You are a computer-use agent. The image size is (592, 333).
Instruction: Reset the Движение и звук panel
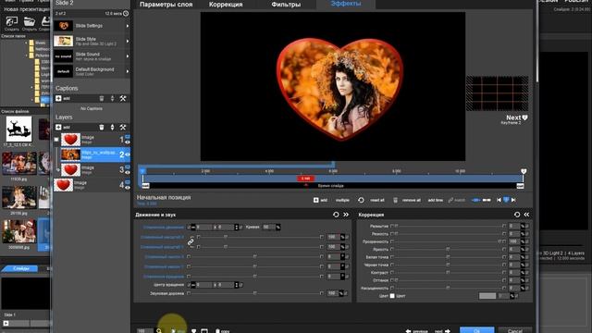[336, 215]
